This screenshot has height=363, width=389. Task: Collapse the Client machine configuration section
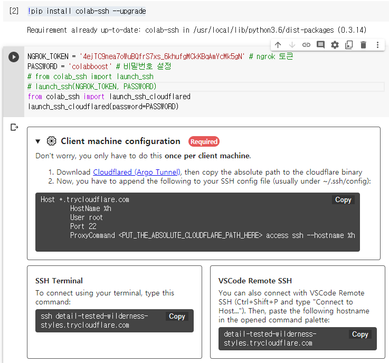pyautogui.click(x=38, y=141)
